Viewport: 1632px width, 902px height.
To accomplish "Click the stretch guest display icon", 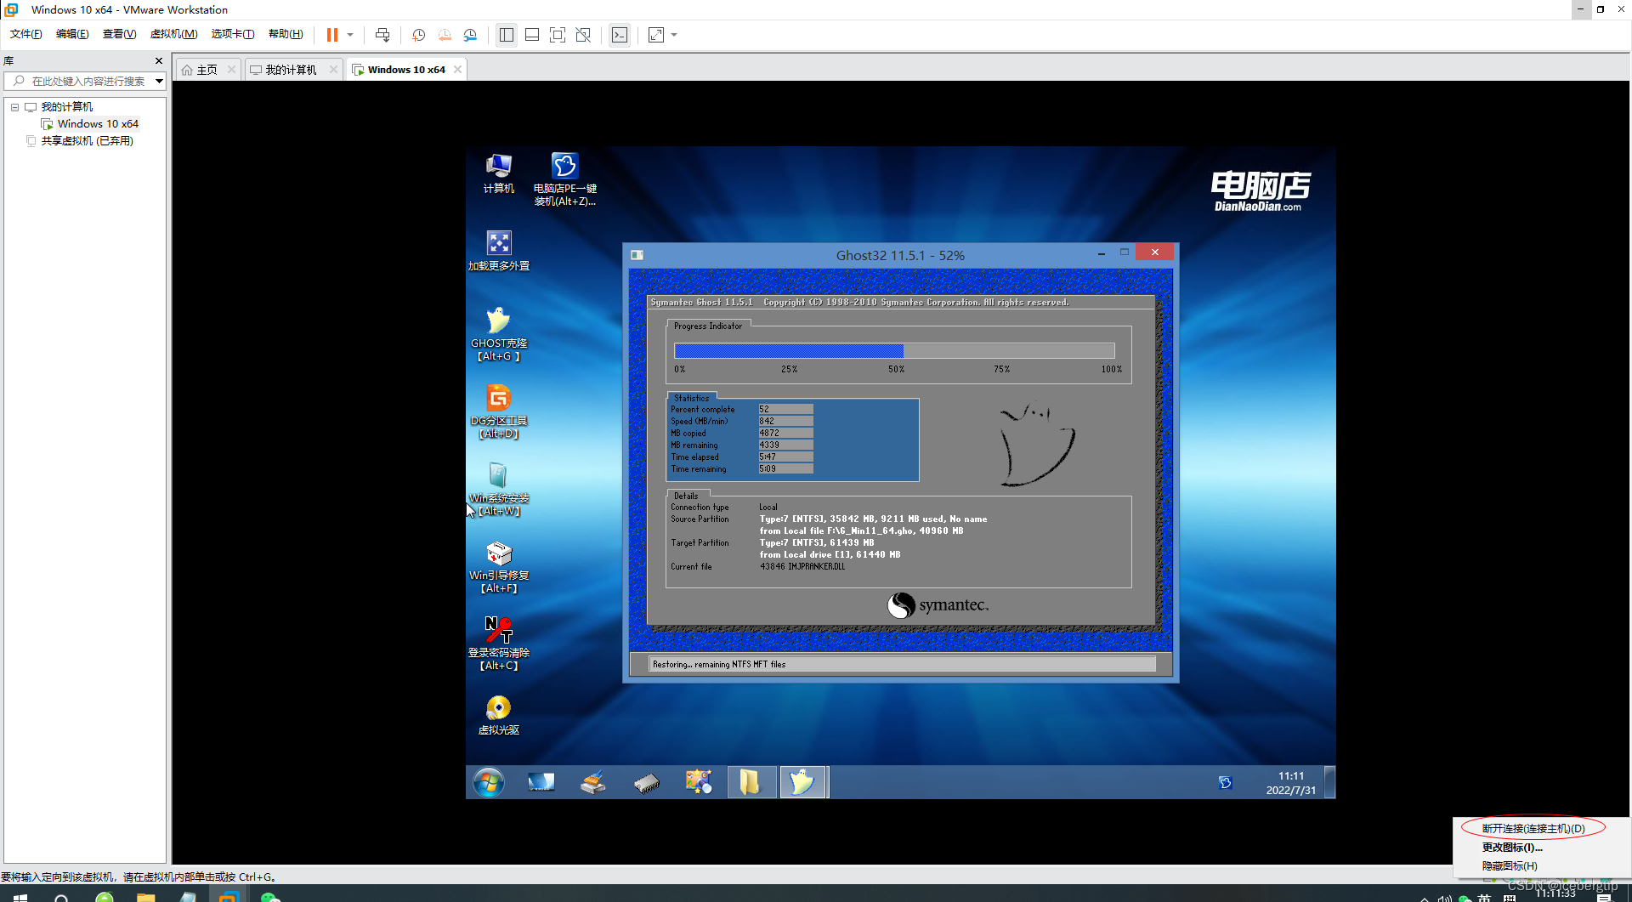I will pos(656,35).
